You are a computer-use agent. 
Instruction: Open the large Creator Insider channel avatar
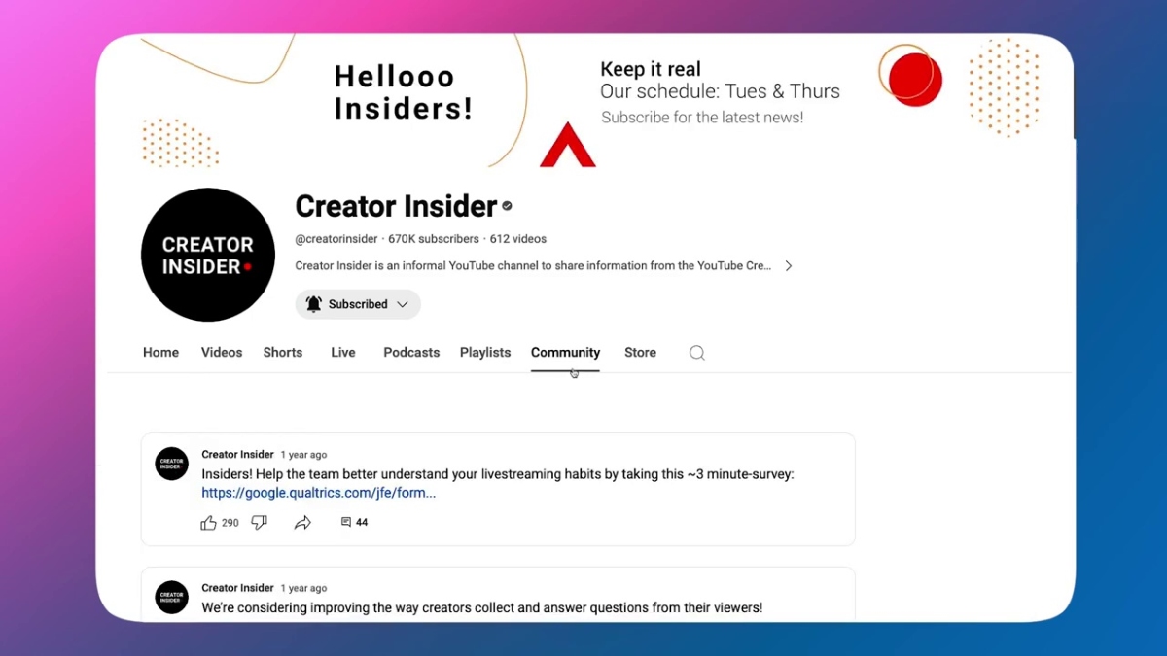(208, 255)
